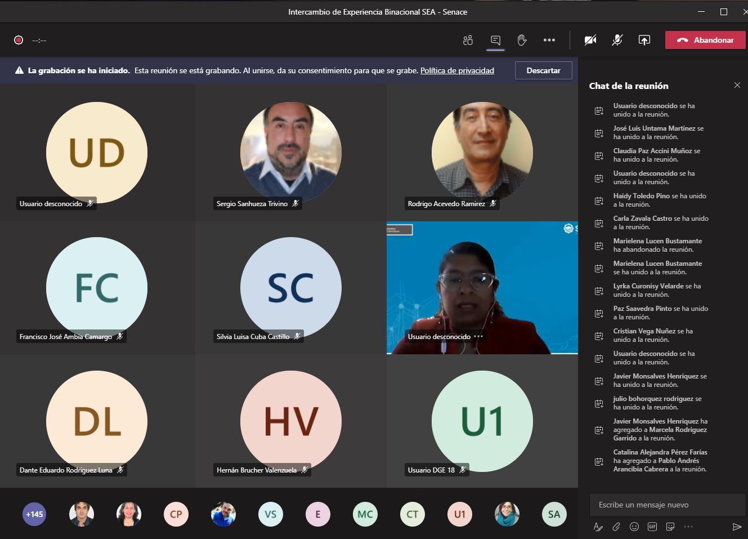The width and height of the screenshot is (748, 539).
Task: Close the Chat de la reunión panel
Action: 737,85
